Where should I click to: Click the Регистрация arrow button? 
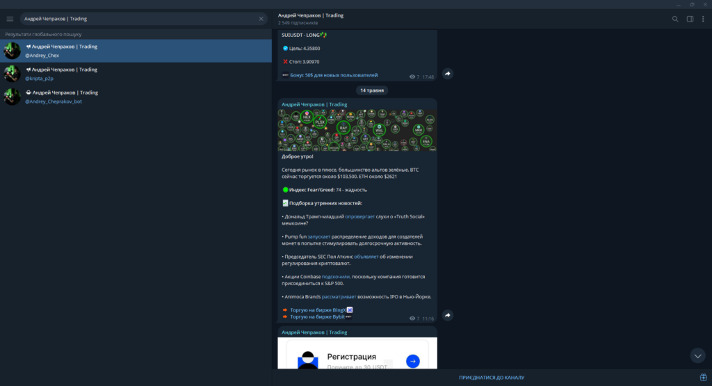pos(413,361)
